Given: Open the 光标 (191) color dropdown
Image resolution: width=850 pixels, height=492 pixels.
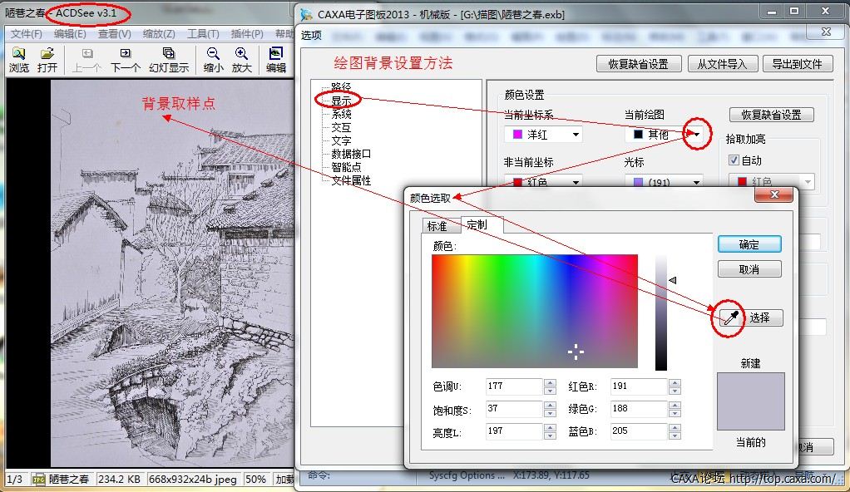Looking at the screenshot, I should [x=697, y=182].
